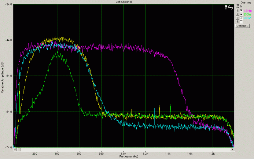Viewport: 254px width, 159px height.
Task: Click the cyan 600hz overlay label
Action: 247,18
